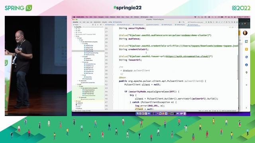This screenshot has height=143, width=255.
Task: Open the Refactor menu
Action: click(112, 17)
